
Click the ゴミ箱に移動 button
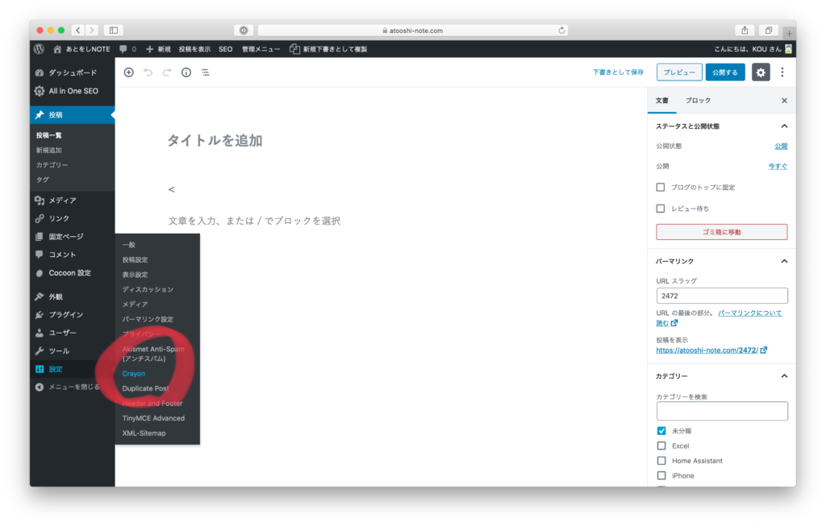[721, 232]
